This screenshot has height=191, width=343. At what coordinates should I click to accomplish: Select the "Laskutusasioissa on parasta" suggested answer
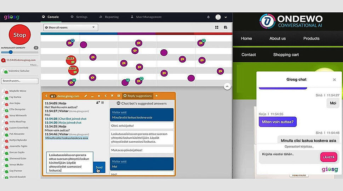click(142, 138)
